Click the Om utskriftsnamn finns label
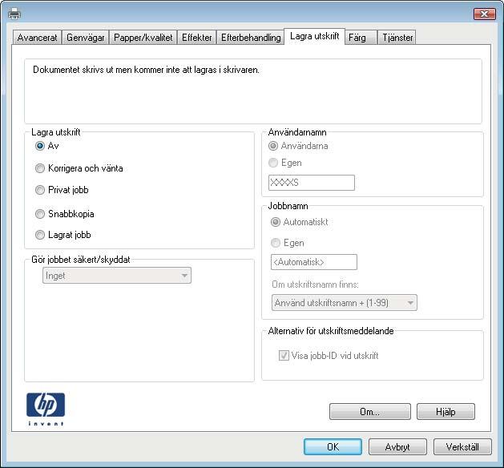The height and width of the screenshot is (468, 504). [x=315, y=284]
